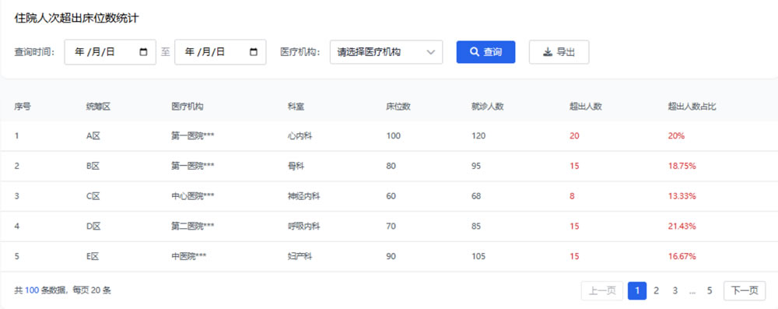778x309 pixels.
Task: Click the dropdown chevron for 医疗机构
Action: click(430, 52)
